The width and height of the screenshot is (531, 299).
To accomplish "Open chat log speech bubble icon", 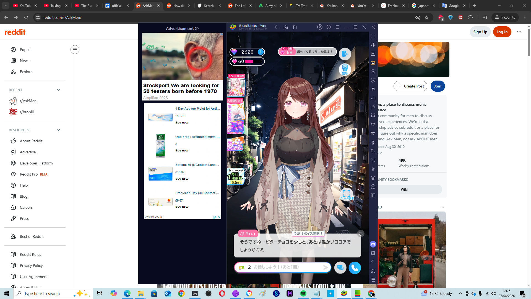I will (x=340, y=268).
